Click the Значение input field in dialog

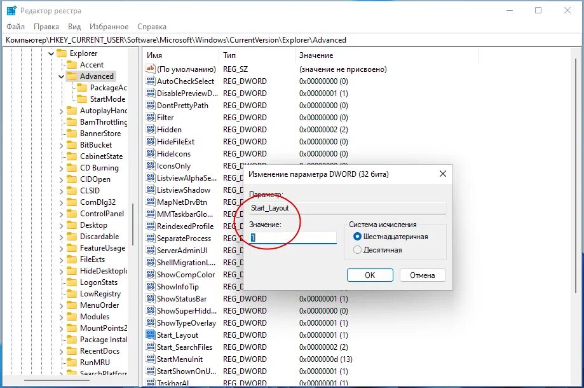[293, 237]
